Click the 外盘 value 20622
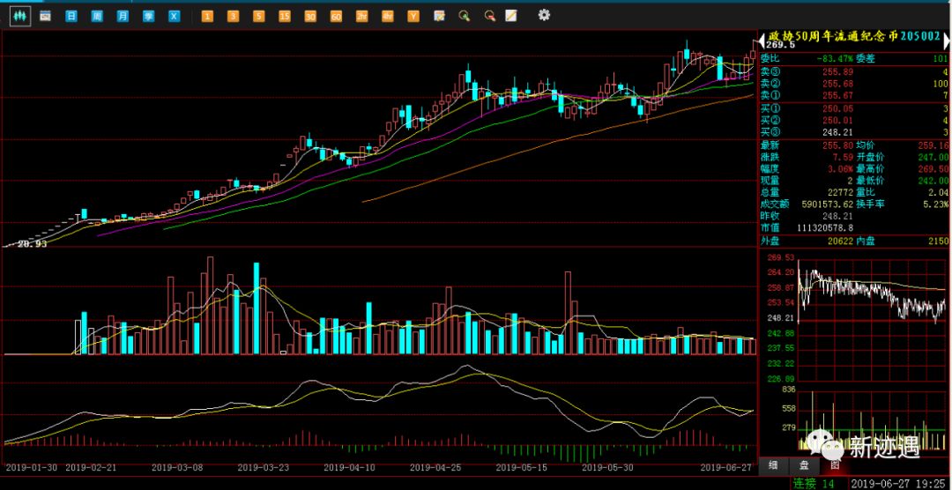Viewport: 952px width, 490px height. click(842, 241)
